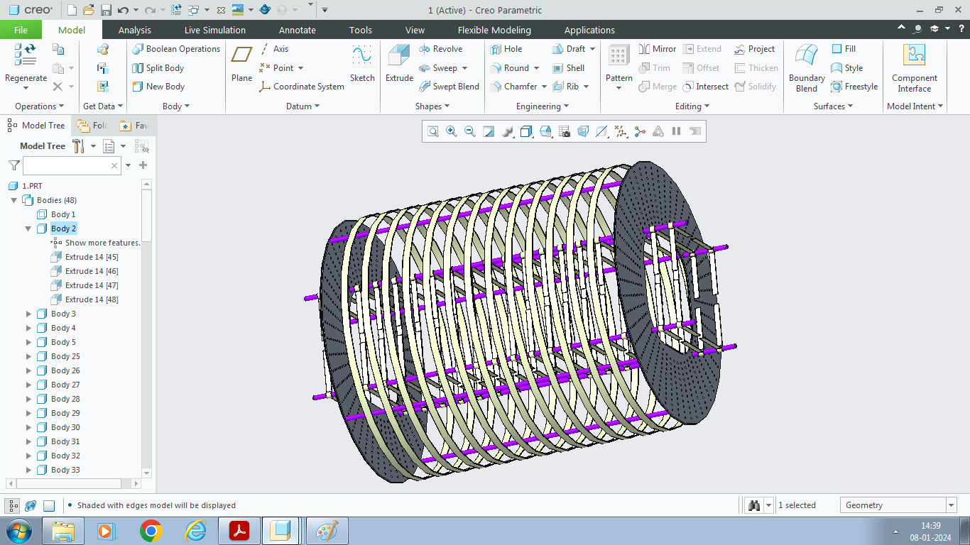
Task: Click the model tree search field
Action: 72,165
